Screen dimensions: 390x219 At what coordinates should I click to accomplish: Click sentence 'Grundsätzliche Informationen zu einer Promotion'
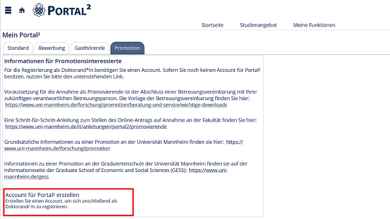[x=114, y=142]
